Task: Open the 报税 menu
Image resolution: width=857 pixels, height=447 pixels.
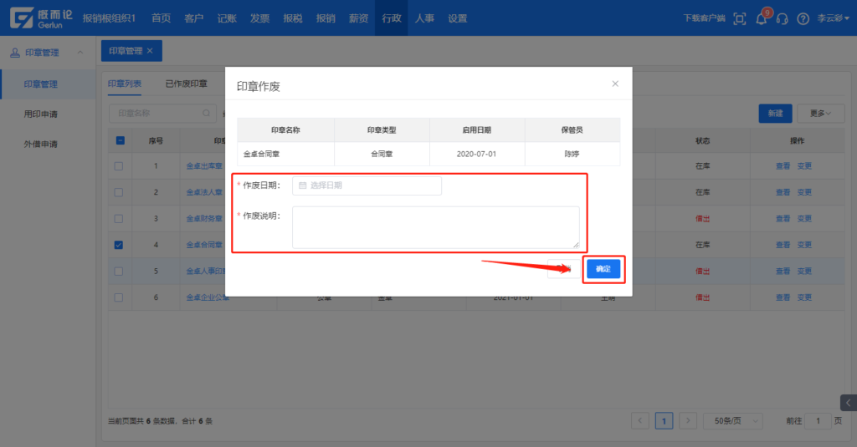Action: (292, 18)
